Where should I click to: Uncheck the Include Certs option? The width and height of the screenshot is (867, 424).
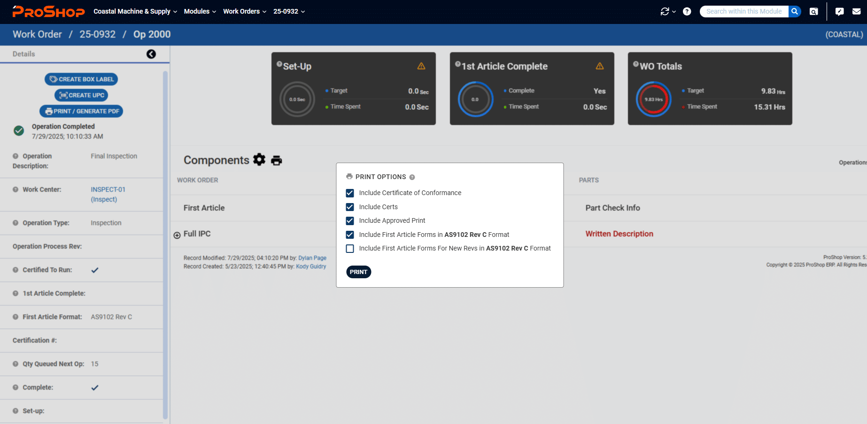coord(350,207)
